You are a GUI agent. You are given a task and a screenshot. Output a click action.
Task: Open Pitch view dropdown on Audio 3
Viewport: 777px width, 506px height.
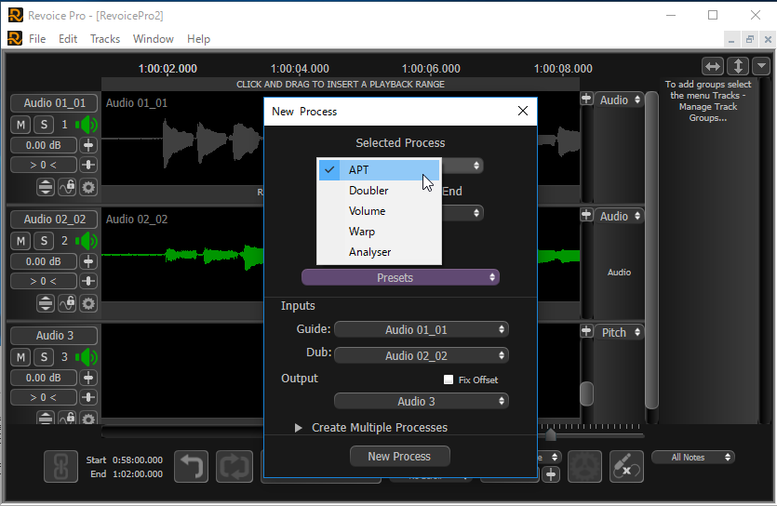(620, 332)
